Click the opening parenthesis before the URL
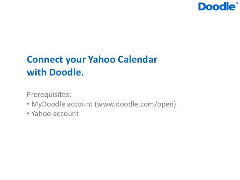 (96, 105)
